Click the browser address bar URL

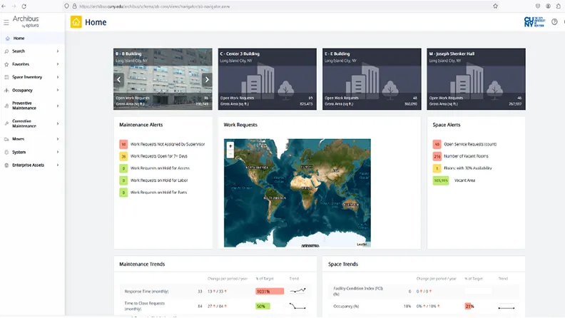click(x=155, y=6)
